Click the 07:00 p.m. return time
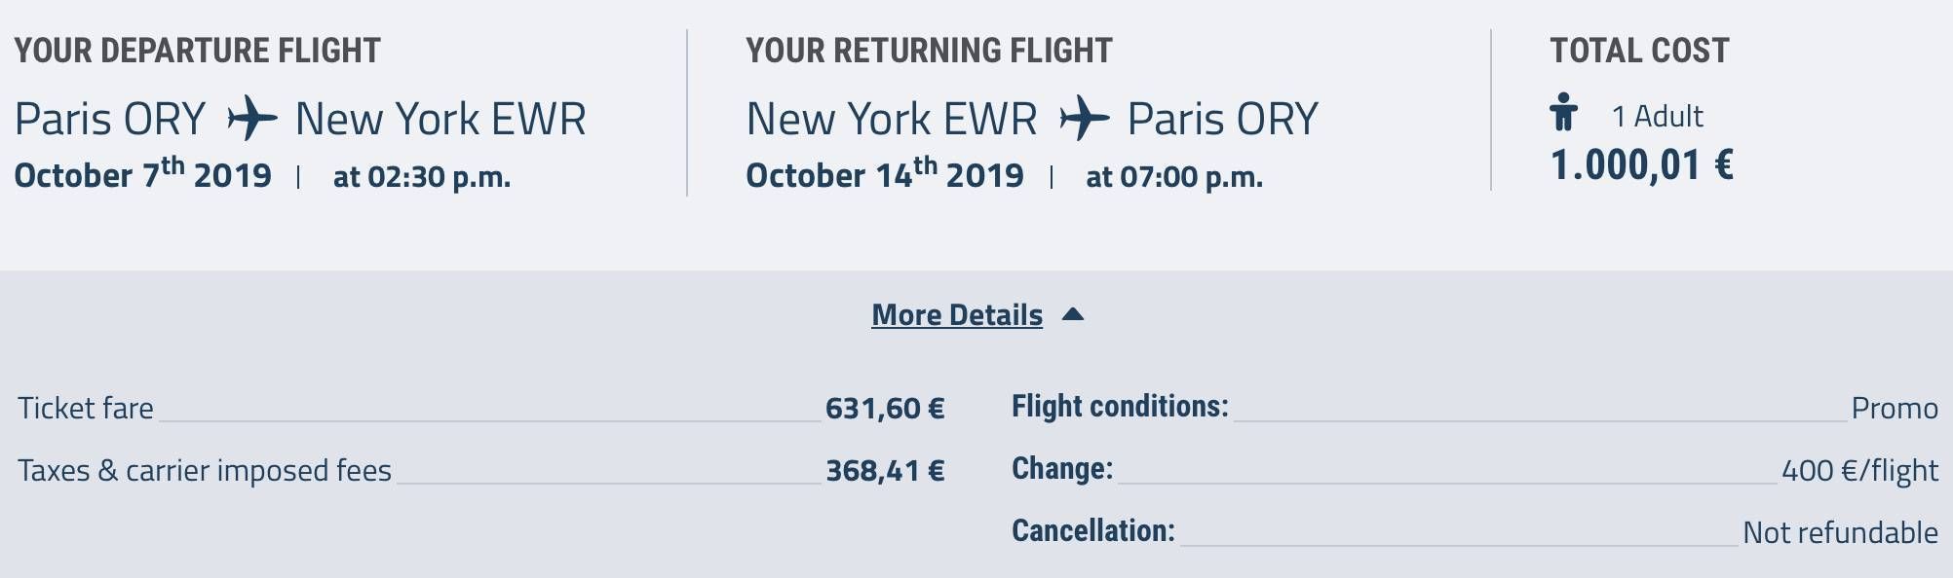The height and width of the screenshot is (578, 1953). [1192, 177]
